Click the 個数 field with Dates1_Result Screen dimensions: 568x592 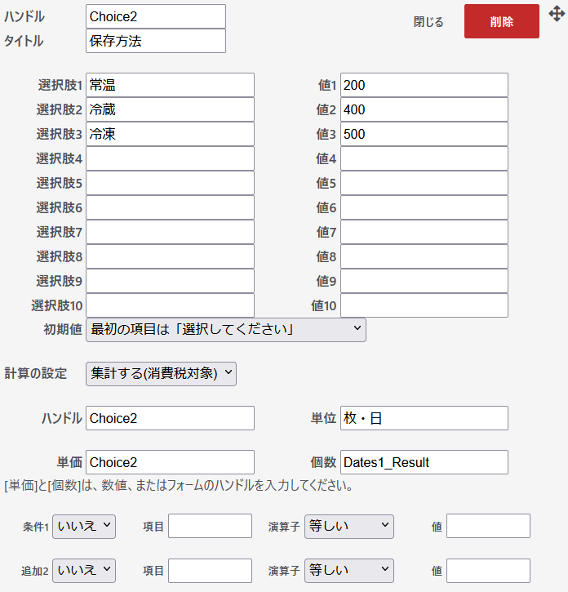[424, 462]
